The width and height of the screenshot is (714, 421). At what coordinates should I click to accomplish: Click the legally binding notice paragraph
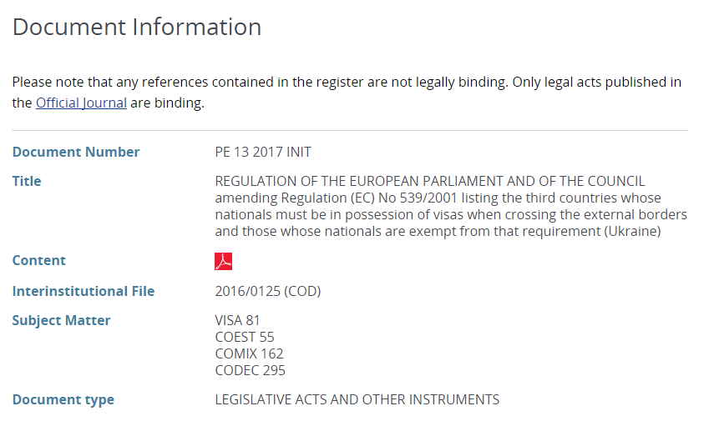(x=347, y=83)
